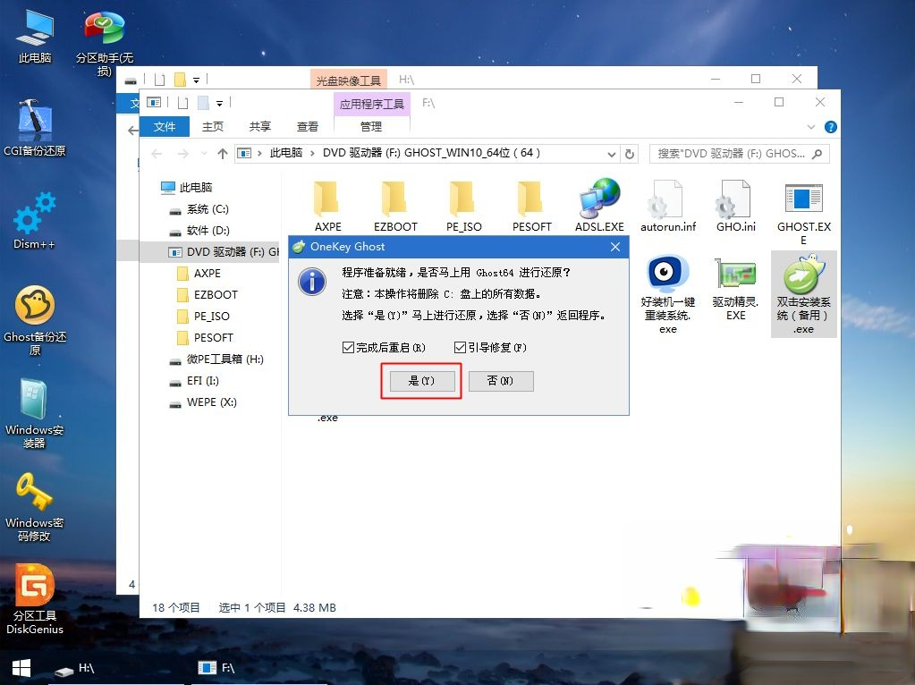Select the EZBOOT folder in file list

395,206
